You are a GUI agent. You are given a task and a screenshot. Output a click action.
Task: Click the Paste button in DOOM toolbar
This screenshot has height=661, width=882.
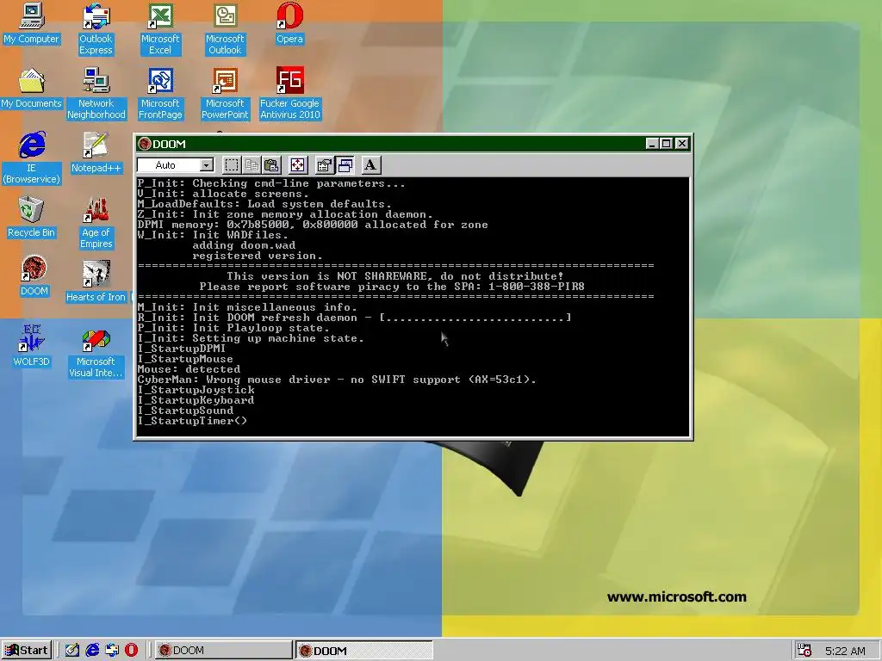point(271,165)
